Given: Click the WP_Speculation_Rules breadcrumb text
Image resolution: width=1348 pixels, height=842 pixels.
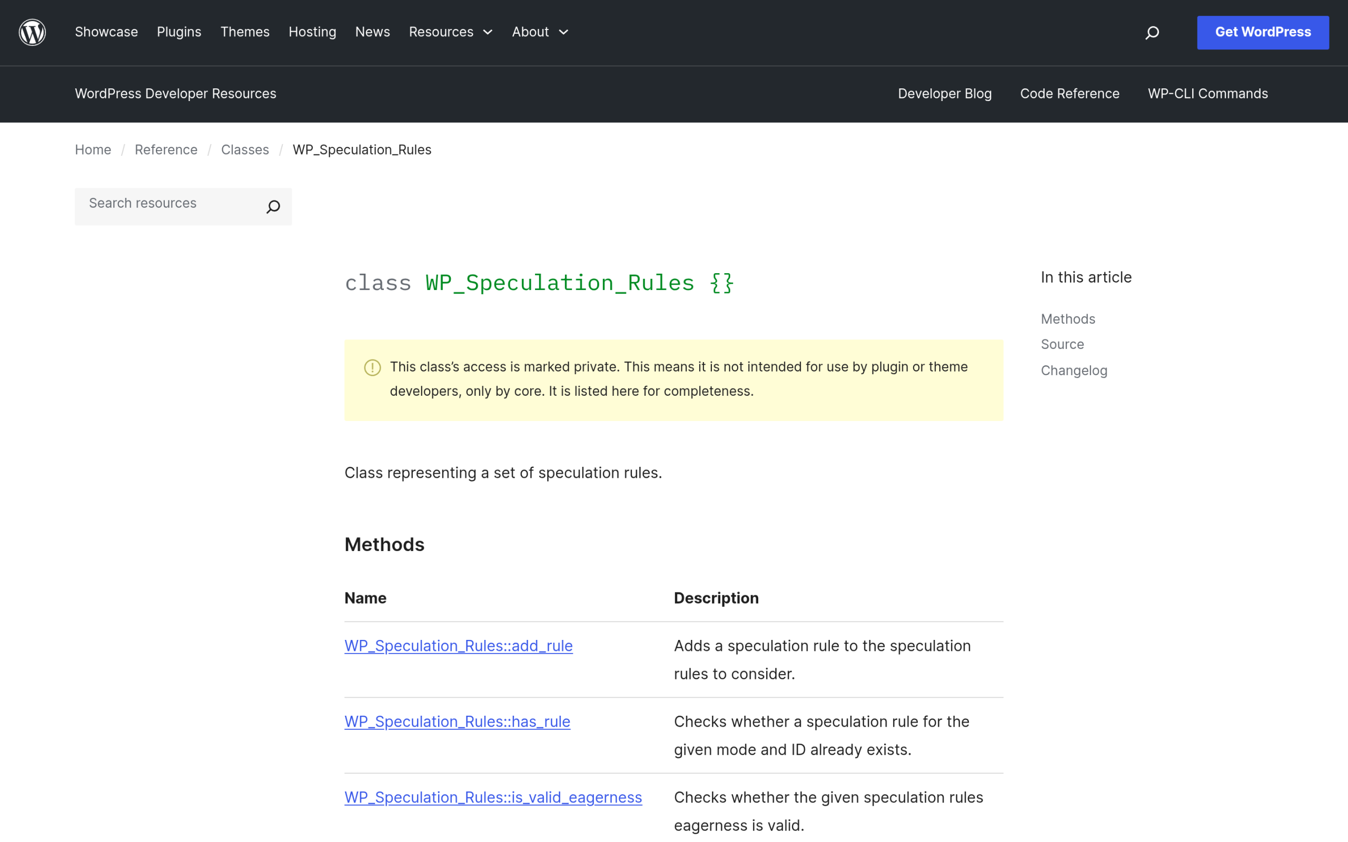Looking at the screenshot, I should [x=362, y=150].
